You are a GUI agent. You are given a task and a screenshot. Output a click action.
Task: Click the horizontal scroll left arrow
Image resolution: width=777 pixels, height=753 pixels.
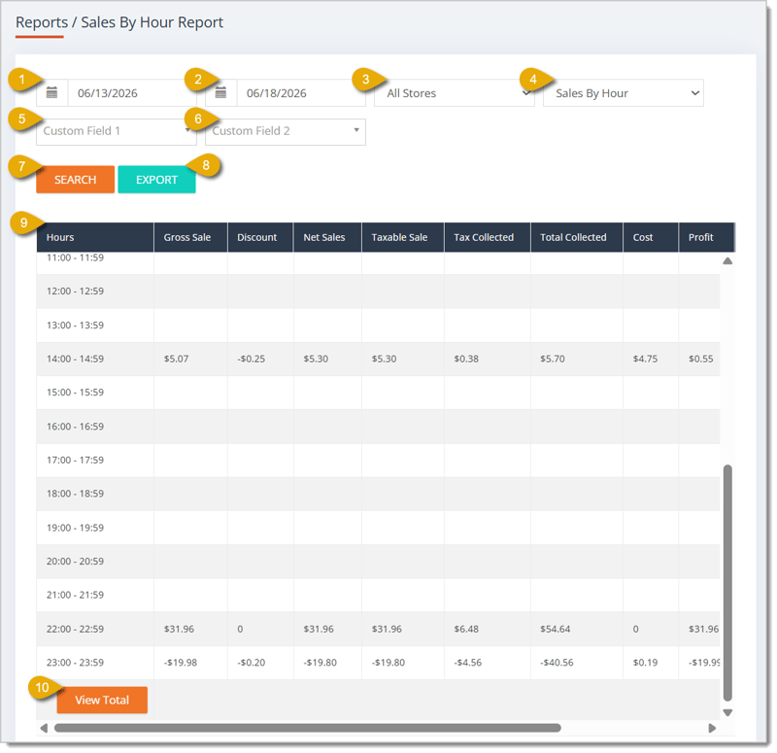pyautogui.click(x=44, y=728)
